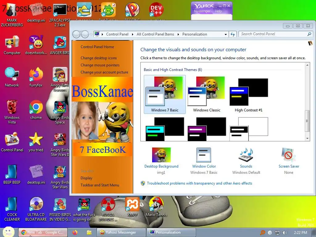
Task: Select the High Contrast #1 theme
Action: coord(248,94)
